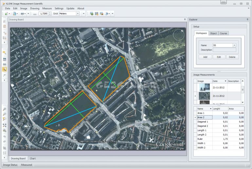Click the highlighted yellow measure tool

[x=5, y=69]
